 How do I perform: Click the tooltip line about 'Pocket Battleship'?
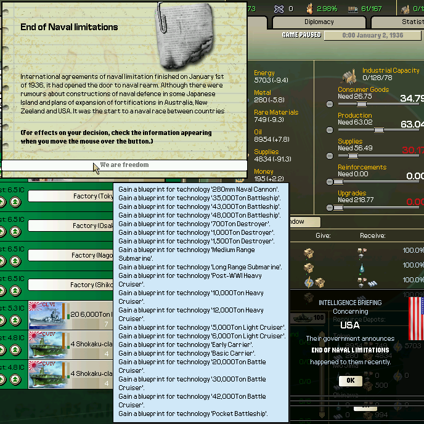tap(193, 414)
